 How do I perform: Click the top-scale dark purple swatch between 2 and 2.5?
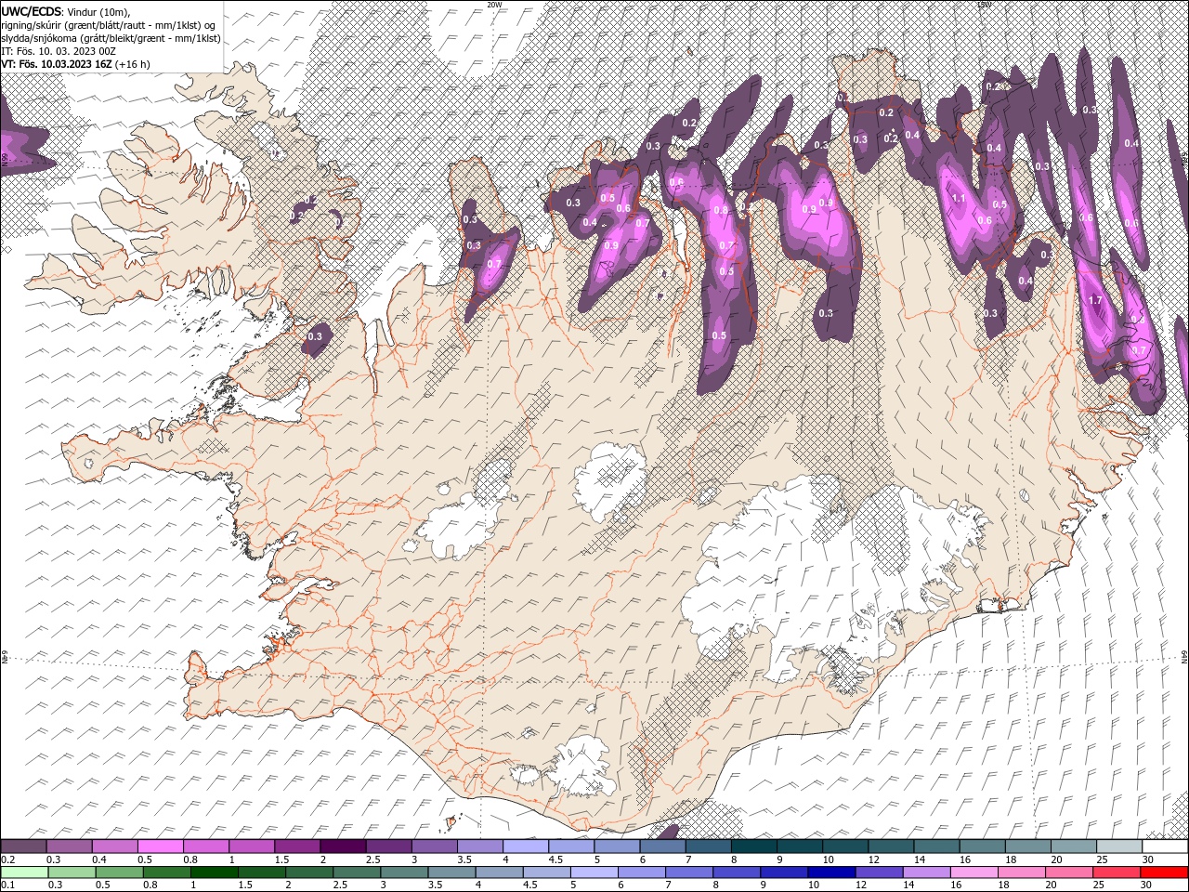click(x=343, y=846)
